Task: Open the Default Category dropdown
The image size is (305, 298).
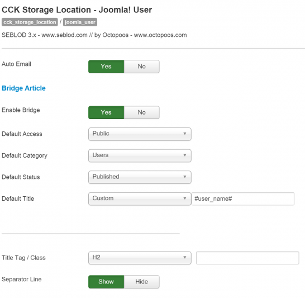Action: coord(140,155)
